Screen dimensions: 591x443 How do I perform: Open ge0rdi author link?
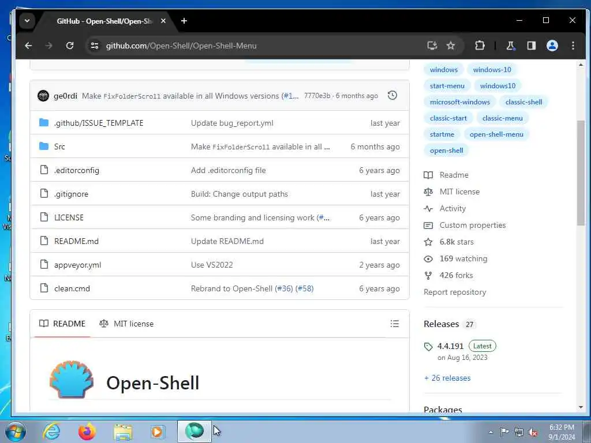[x=65, y=96]
